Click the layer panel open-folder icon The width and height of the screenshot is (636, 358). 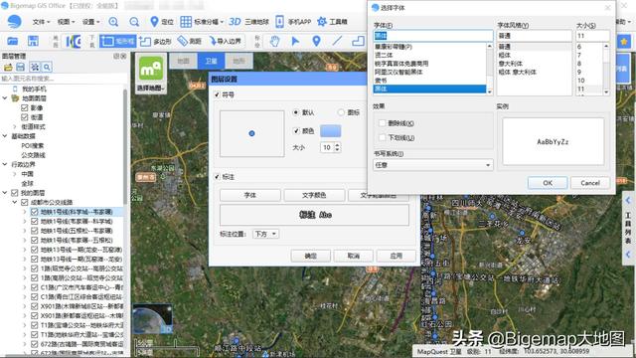click(x=8, y=67)
